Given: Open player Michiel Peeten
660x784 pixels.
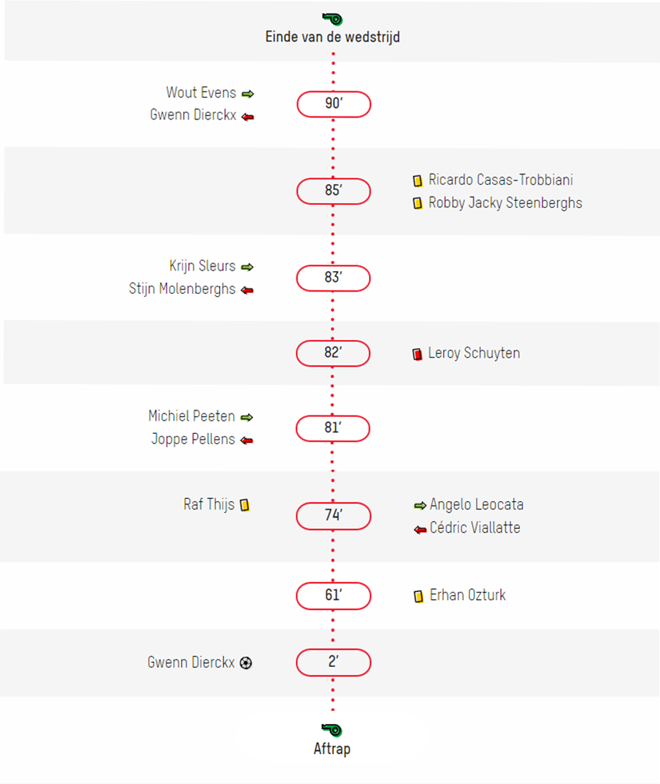Looking at the screenshot, I should (191, 416).
